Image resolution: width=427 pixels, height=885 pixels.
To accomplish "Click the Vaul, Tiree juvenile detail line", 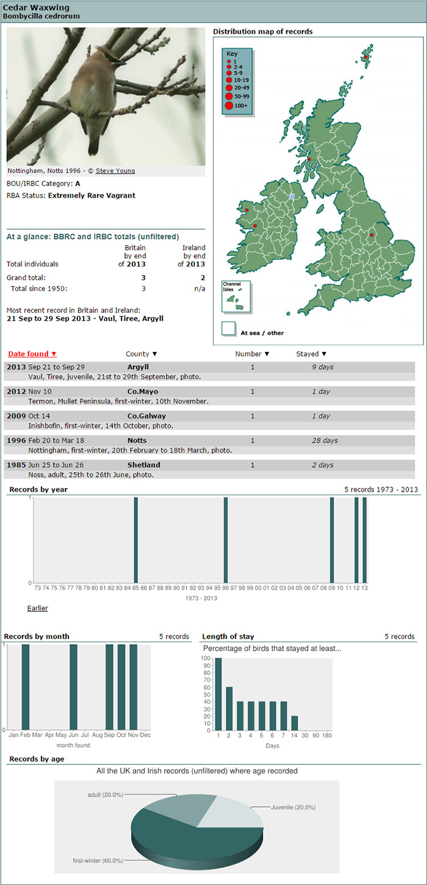I will 115,377.
